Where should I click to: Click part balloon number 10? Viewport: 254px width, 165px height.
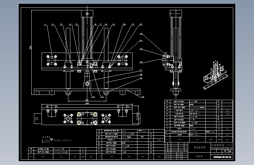pyautogui.click(x=124, y=24)
